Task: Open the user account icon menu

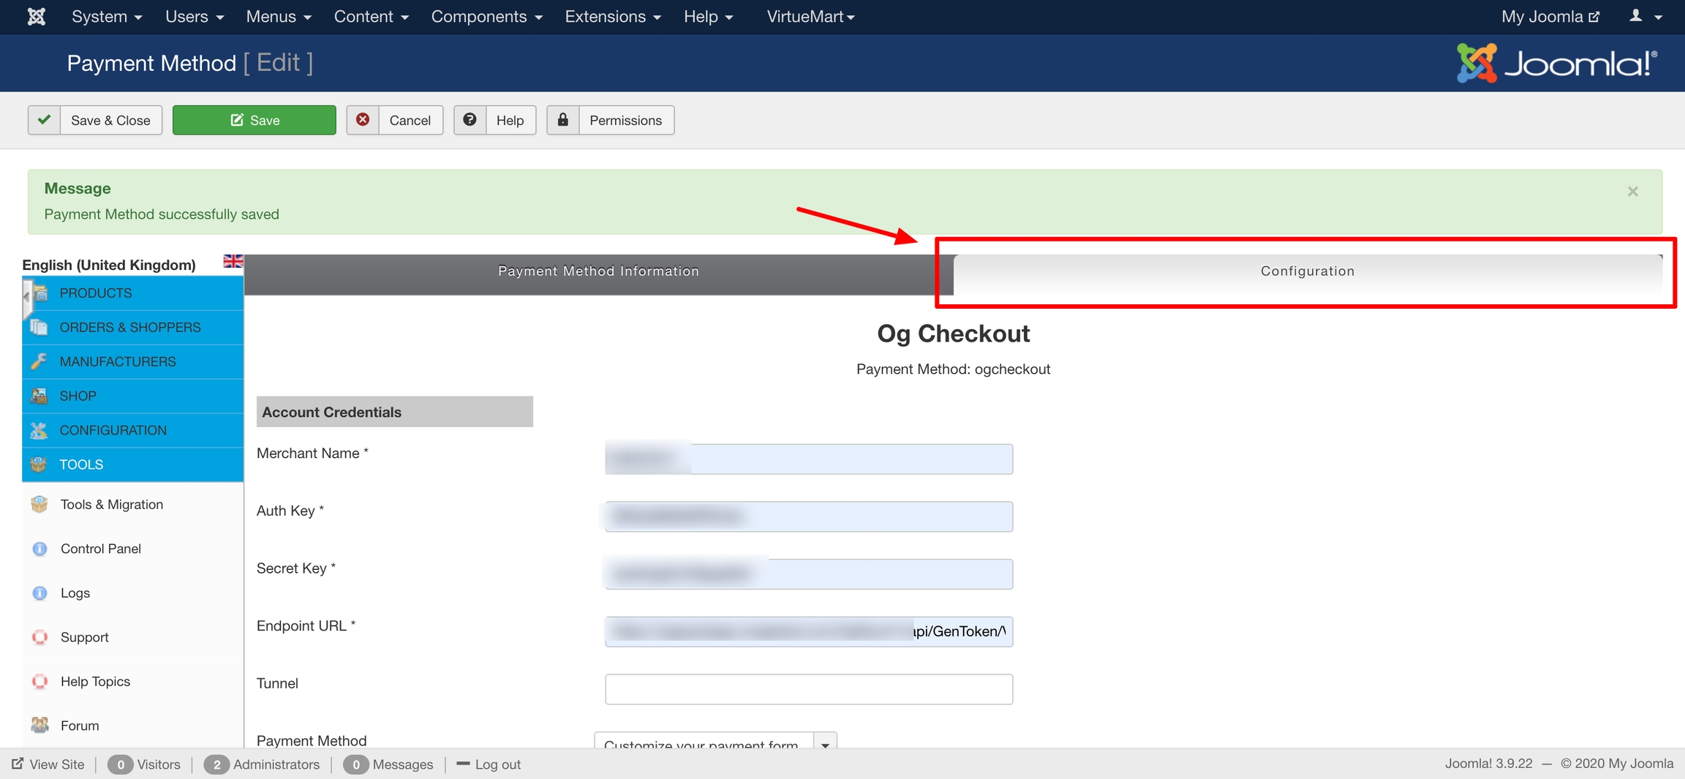Action: (1644, 16)
